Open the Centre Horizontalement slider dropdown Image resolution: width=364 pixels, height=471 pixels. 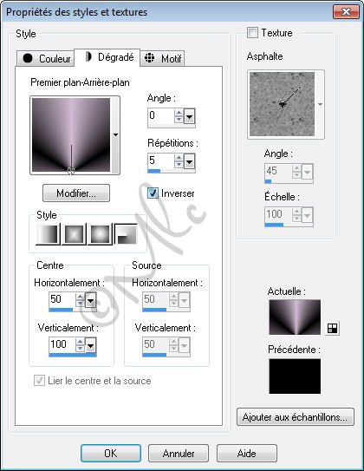tap(91, 300)
